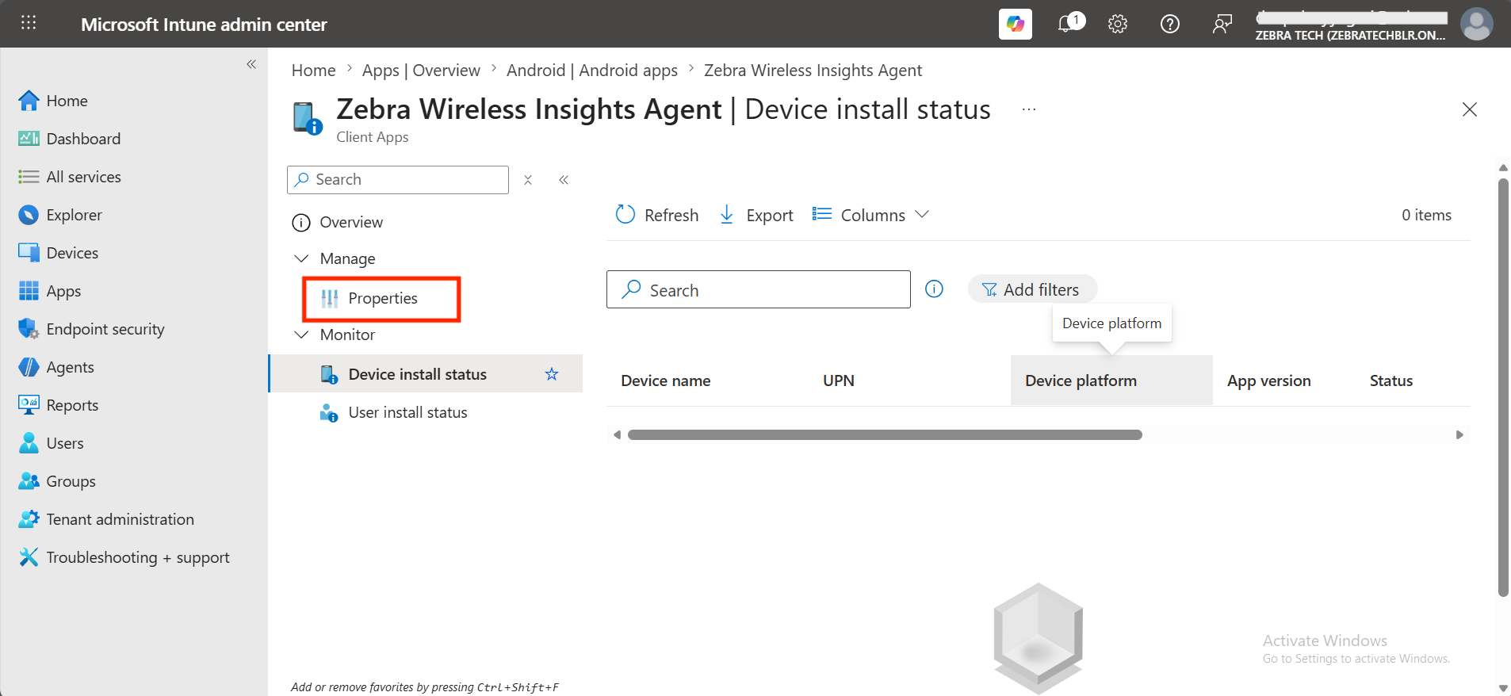Viewport: 1511px width, 696px height.
Task: Collapse the Manage section
Action: (301, 258)
